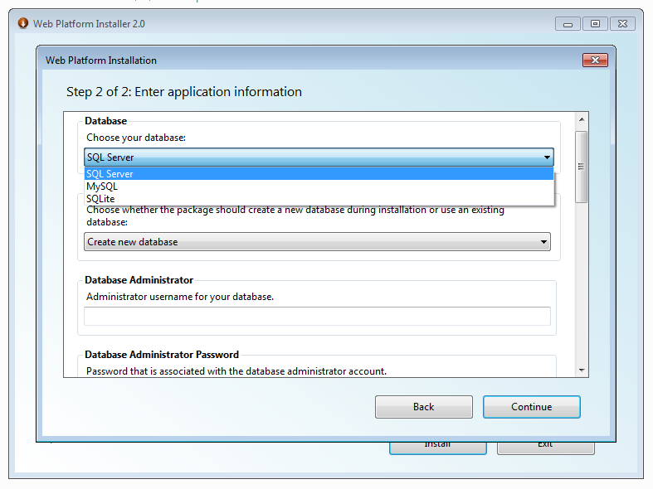653x489 pixels.
Task: Click 'Password that is associated' description text
Action: [236, 371]
